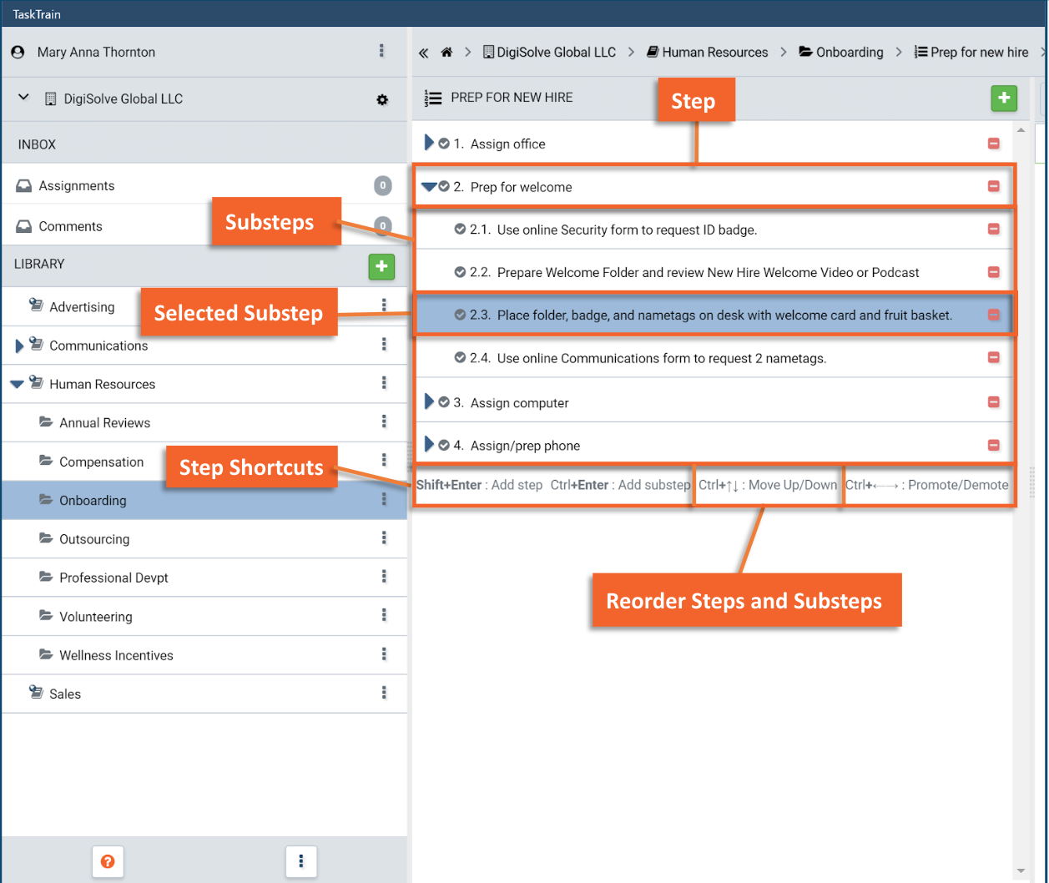
Task: Go to home via breadcrumb house icon
Action: tap(446, 53)
